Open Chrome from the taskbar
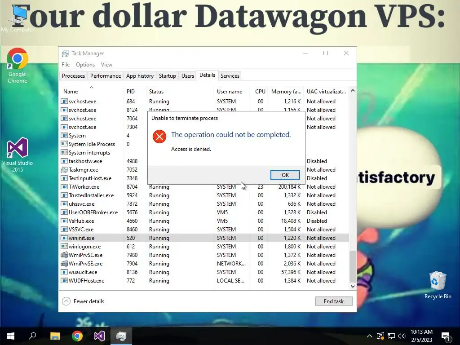 pyautogui.click(x=77, y=336)
